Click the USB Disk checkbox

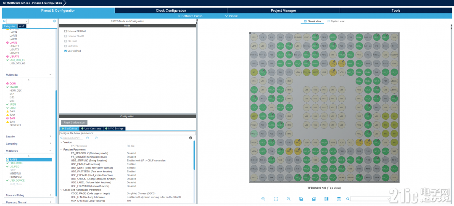[66, 46]
